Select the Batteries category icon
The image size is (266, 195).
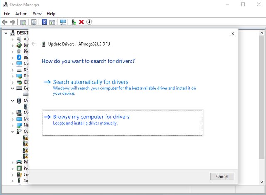click(19, 45)
